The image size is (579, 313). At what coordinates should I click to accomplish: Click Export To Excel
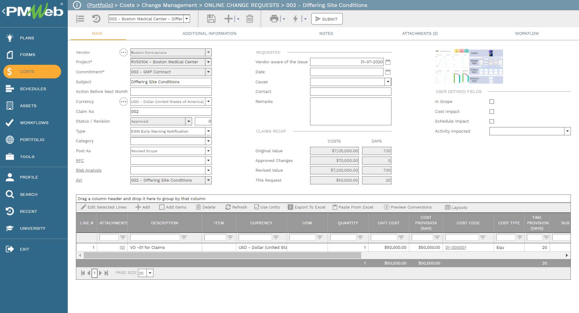click(x=307, y=207)
